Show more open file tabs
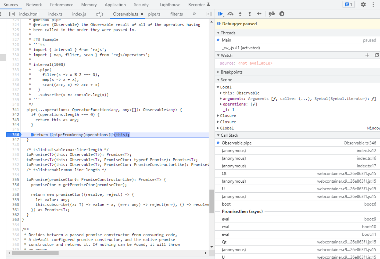Viewport: 380px width, 259px height. (194, 14)
